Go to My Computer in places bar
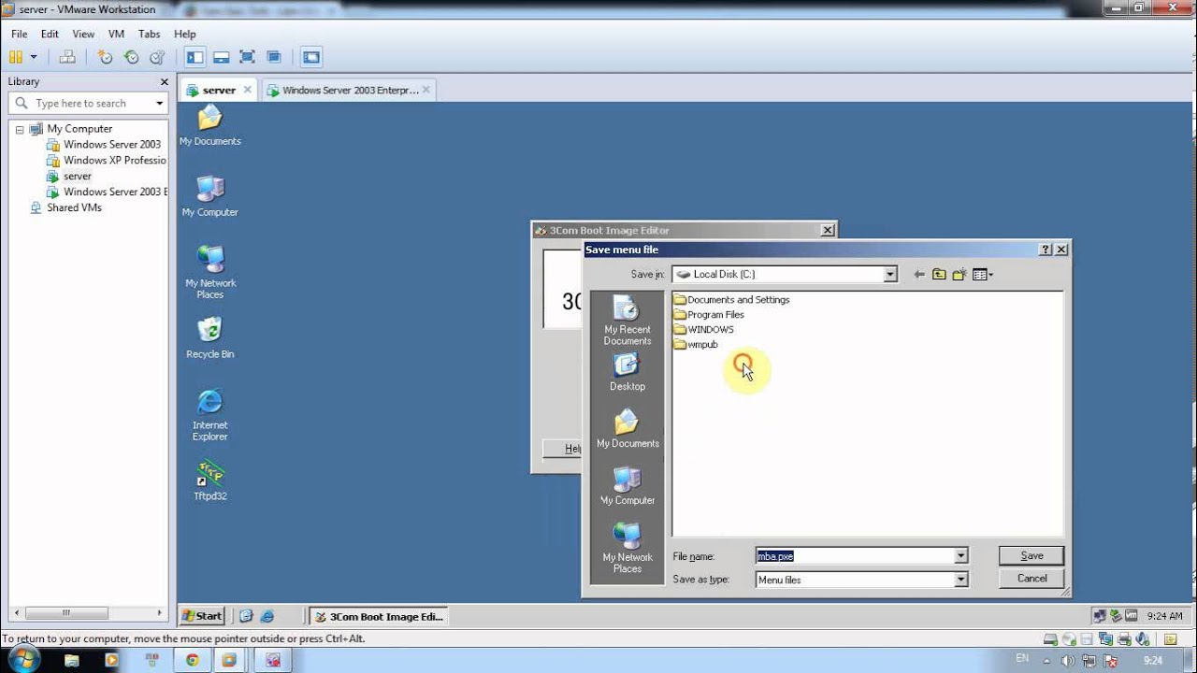This screenshot has width=1197, height=673. [627, 486]
